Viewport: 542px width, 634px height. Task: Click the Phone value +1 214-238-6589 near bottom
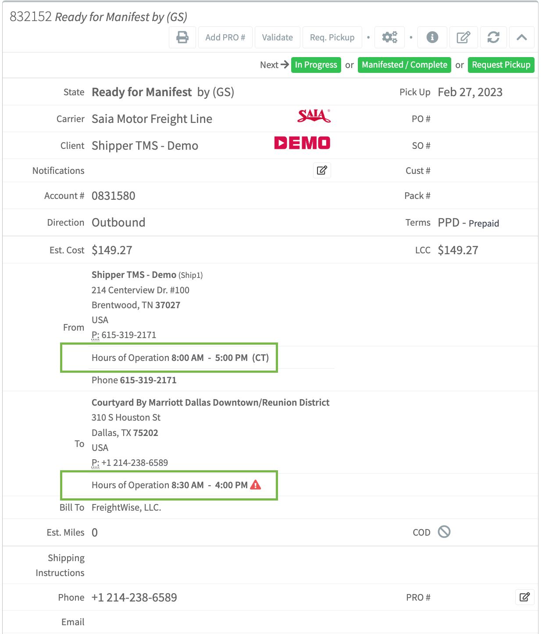134,598
